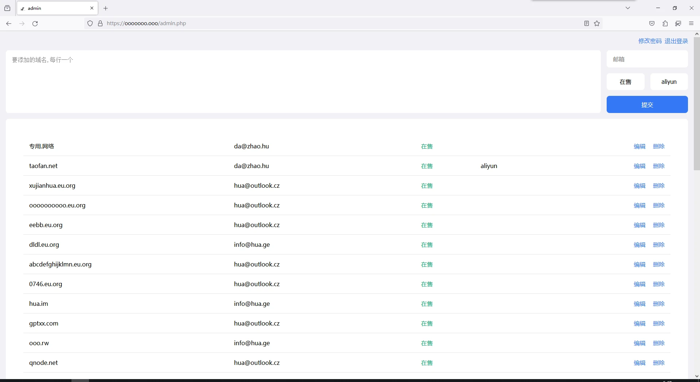The image size is (700, 382).
Task: Open the 在售 status dropdown
Action: click(x=625, y=82)
